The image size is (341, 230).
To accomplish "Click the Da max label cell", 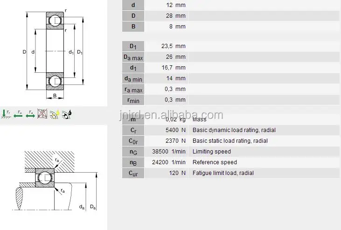I will tap(133, 57).
